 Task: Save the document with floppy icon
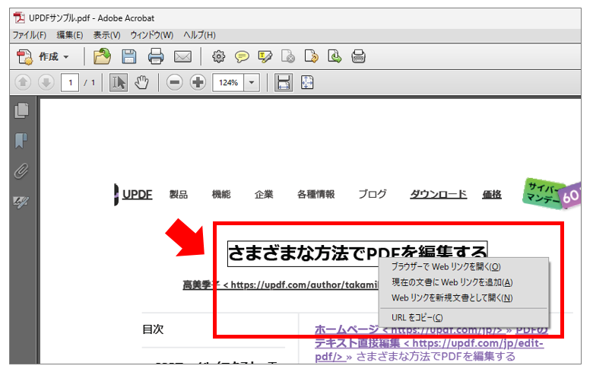128,57
